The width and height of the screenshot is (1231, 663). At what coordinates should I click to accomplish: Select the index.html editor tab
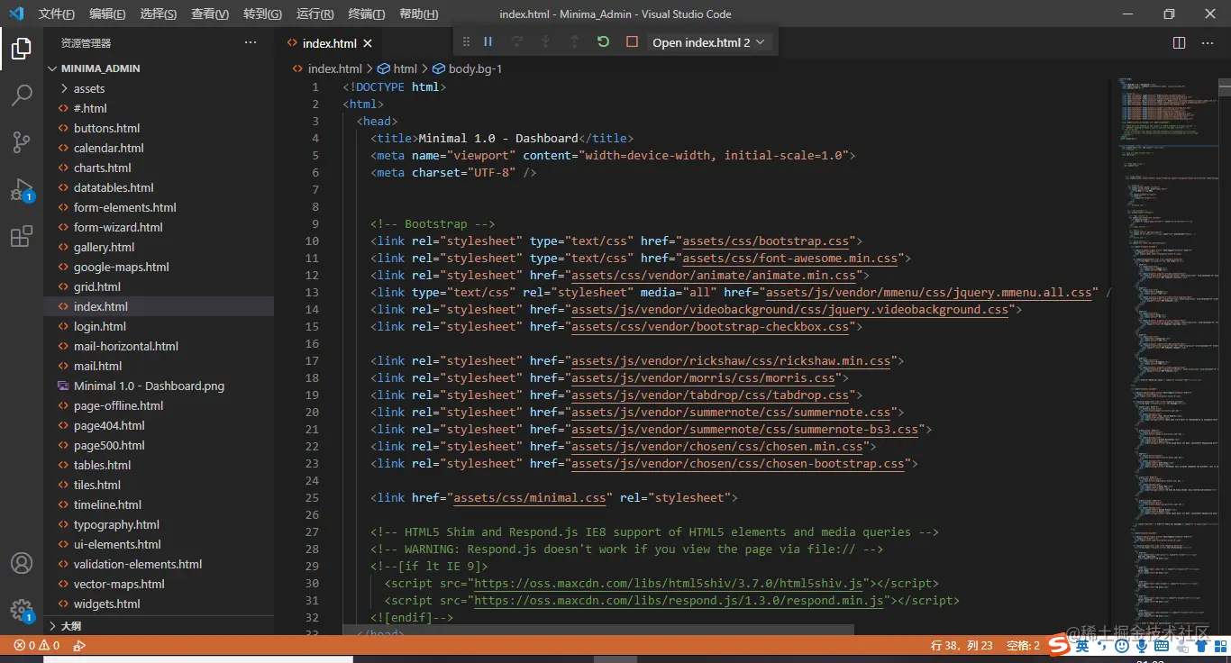click(x=330, y=43)
